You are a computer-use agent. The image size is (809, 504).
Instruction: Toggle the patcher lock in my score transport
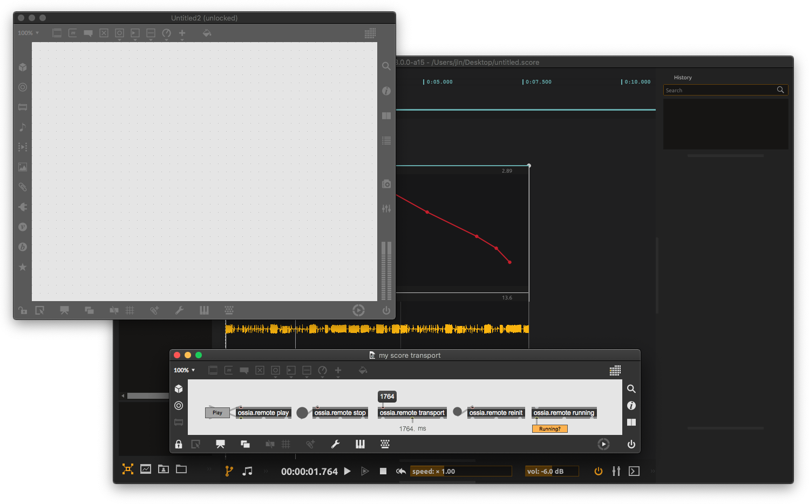click(179, 444)
